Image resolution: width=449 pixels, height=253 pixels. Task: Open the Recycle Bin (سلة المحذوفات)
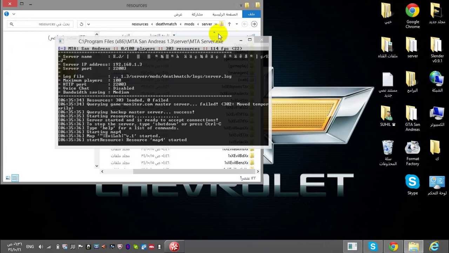388,153
